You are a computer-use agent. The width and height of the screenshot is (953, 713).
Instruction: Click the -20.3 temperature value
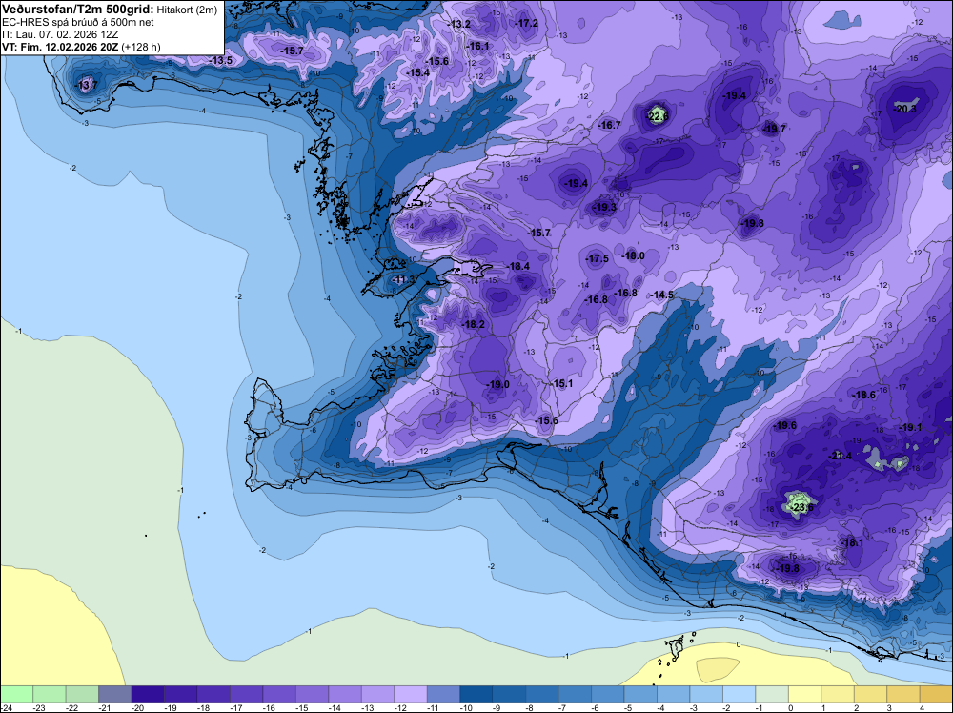click(905, 109)
